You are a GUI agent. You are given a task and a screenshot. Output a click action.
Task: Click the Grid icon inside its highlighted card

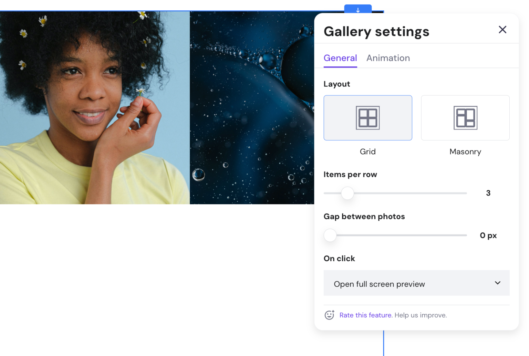367,117
